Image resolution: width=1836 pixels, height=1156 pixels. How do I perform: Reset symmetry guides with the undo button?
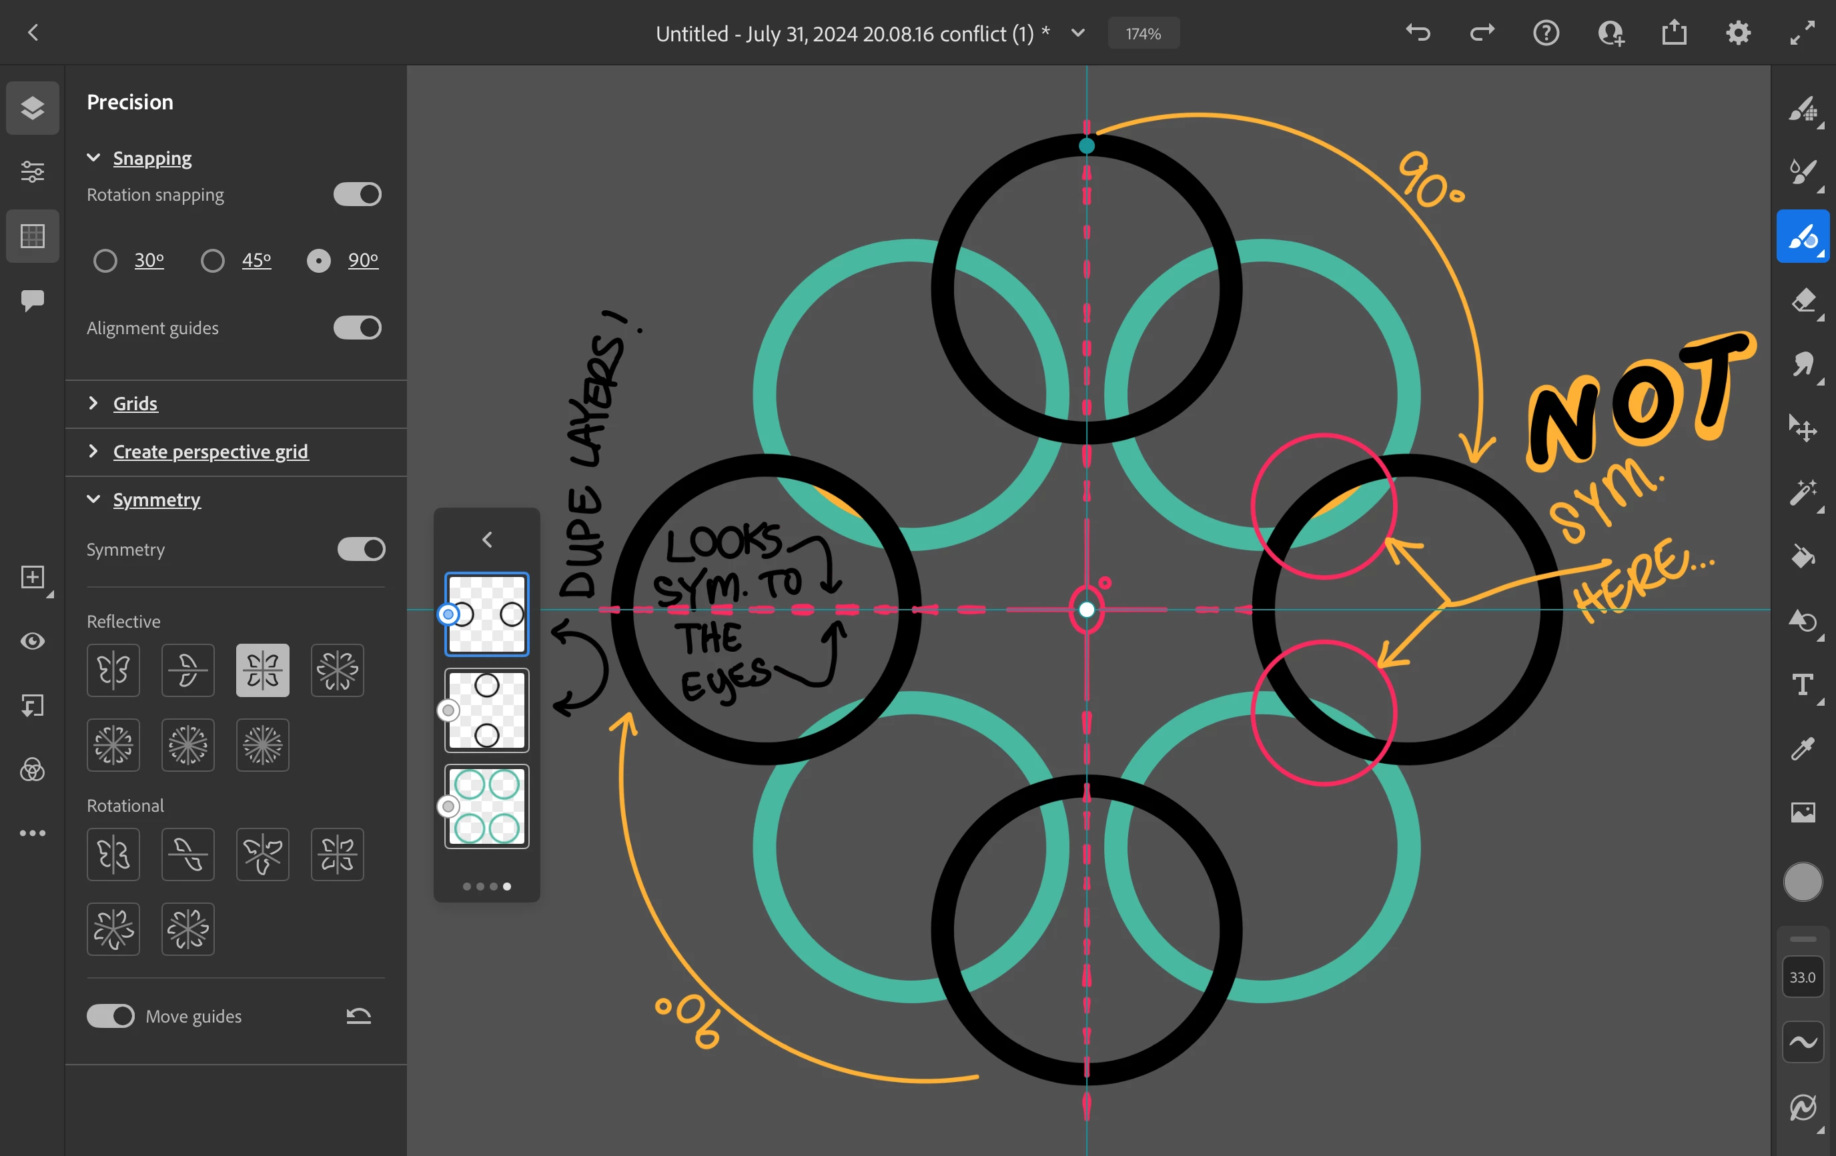(x=358, y=1016)
